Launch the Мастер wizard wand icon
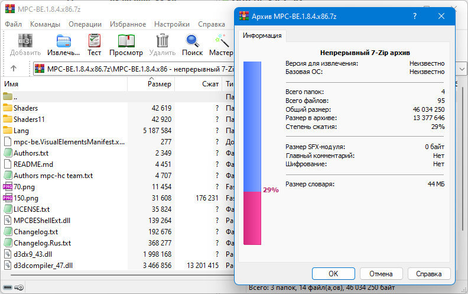468x294 pixels. tap(222, 41)
